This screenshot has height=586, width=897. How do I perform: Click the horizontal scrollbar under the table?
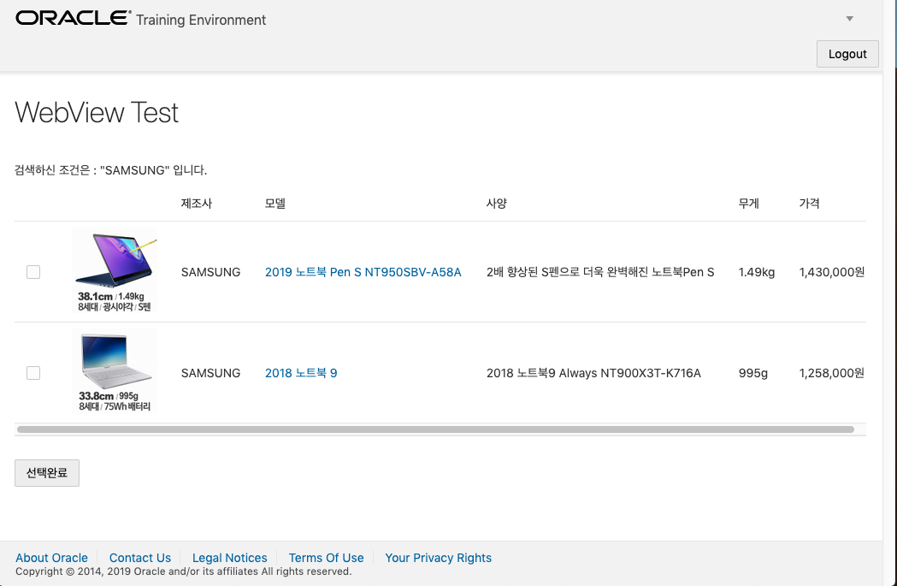(435, 429)
